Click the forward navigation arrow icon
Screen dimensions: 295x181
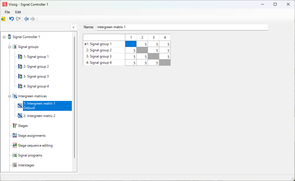[33, 19]
